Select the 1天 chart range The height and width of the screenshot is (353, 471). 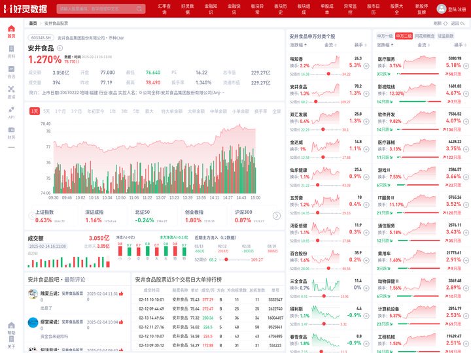[35, 111]
